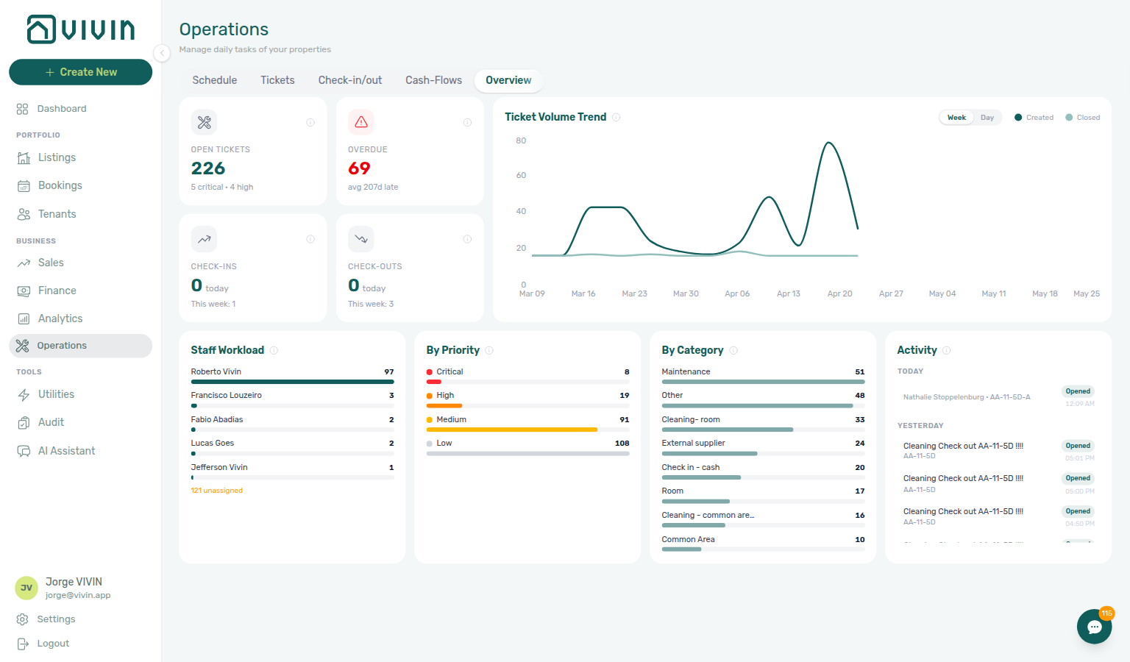
Task: Click the 121 unassigned link
Action: tap(216, 491)
